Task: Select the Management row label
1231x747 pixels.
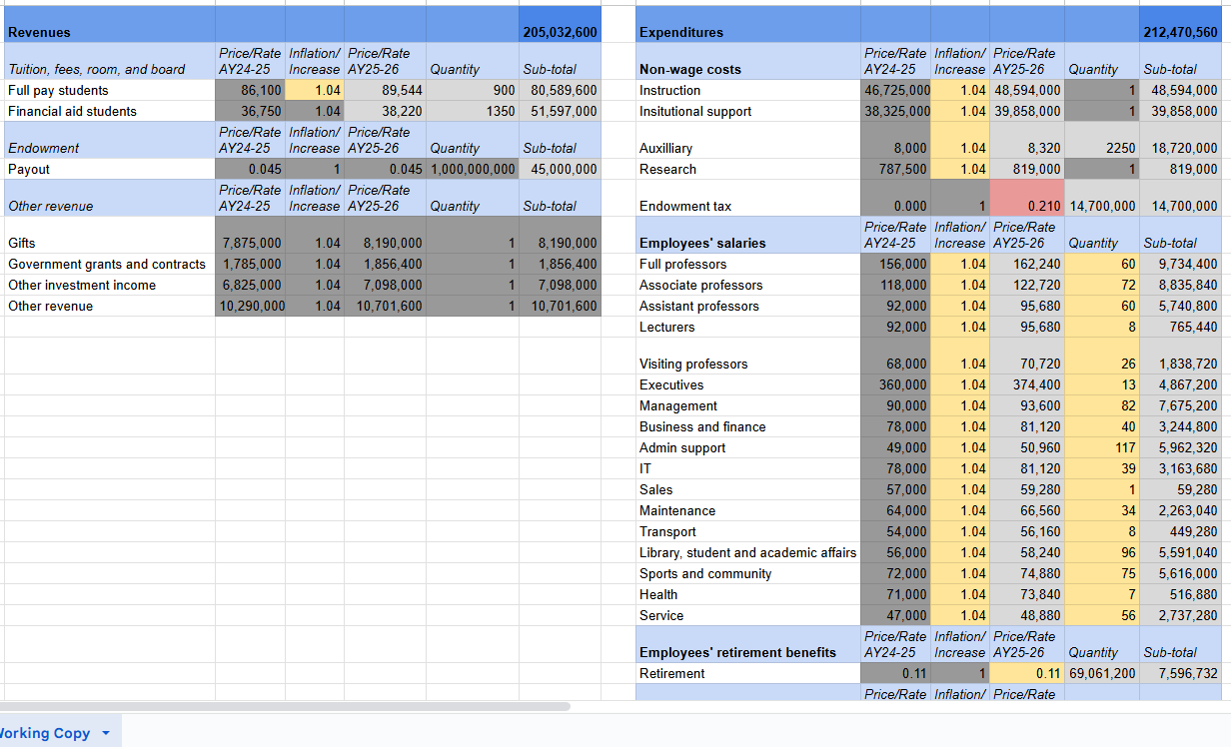Action: (747, 405)
